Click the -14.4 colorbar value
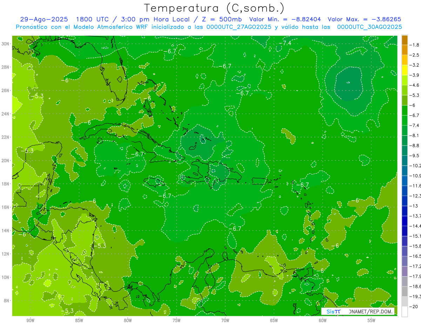Image resolution: width=421 pixels, height=325 pixels. 415,226
